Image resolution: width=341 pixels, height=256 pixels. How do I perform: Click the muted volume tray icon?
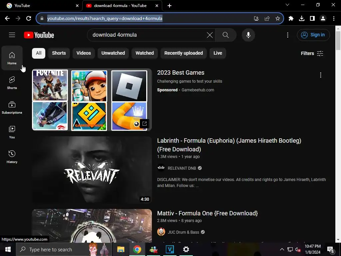tap(297, 249)
